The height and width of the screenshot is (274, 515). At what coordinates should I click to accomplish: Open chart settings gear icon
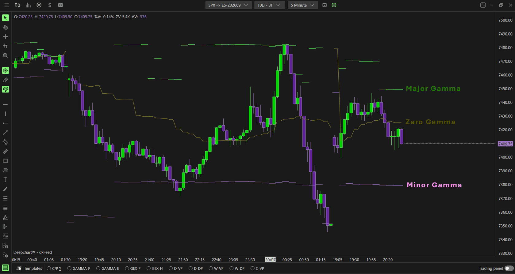pyautogui.click(x=39, y=5)
